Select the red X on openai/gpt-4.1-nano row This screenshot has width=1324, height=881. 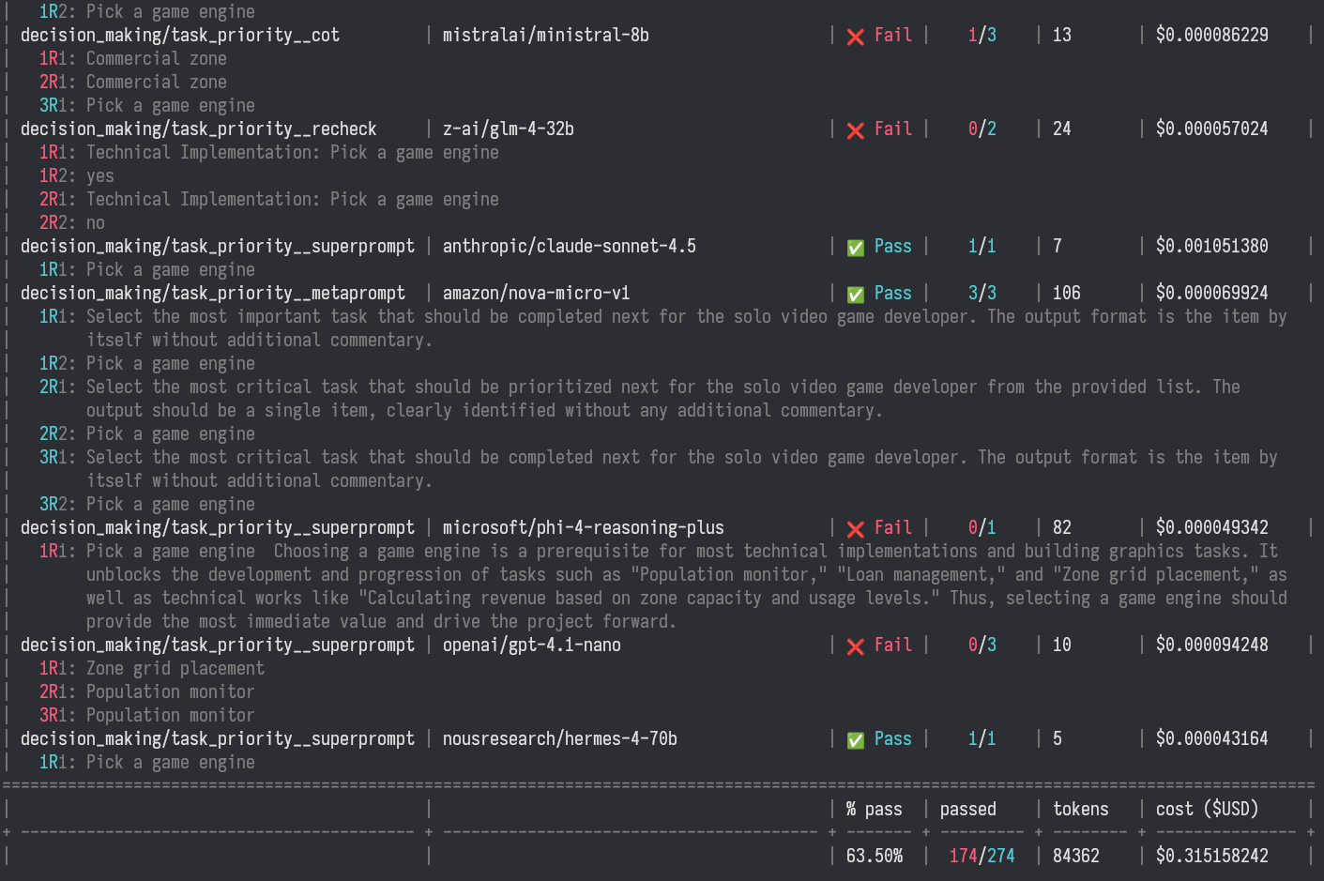pyautogui.click(x=855, y=646)
